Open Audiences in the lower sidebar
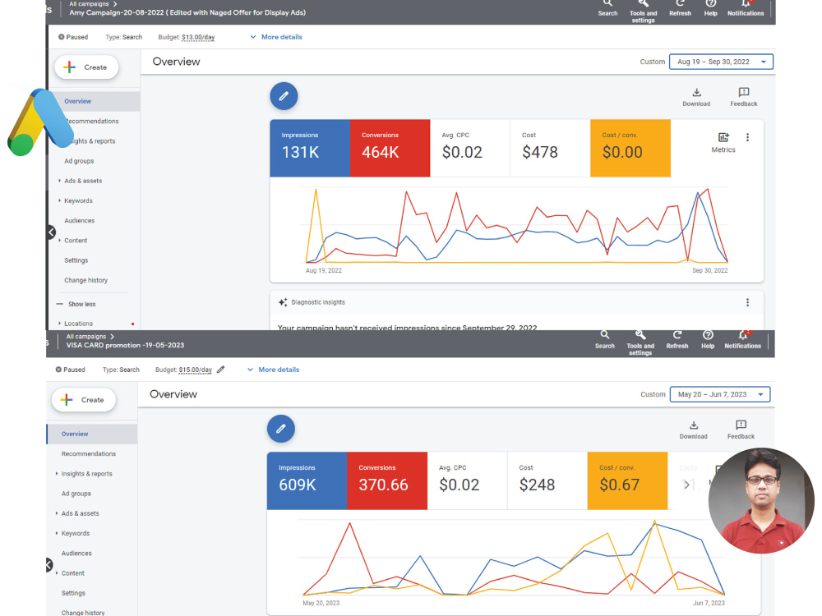This screenshot has width=822, height=616. (x=76, y=553)
